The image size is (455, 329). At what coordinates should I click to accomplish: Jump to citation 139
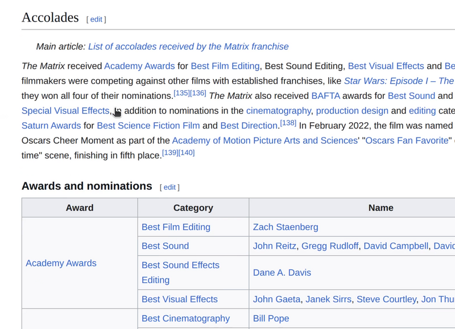[170, 153]
